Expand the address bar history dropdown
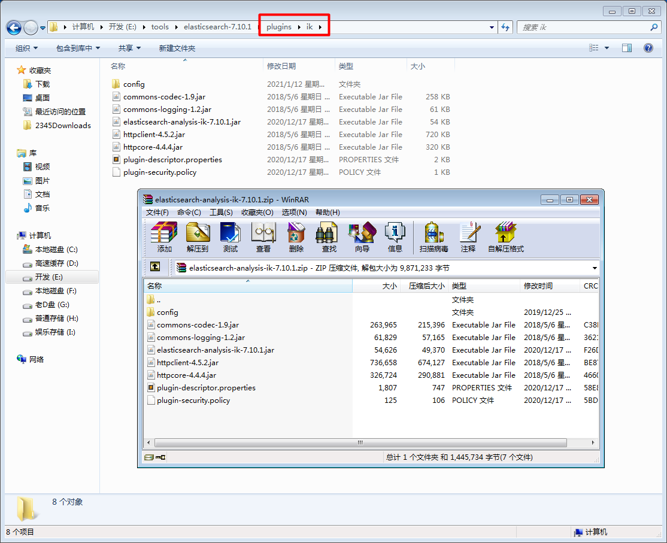 coord(492,27)
